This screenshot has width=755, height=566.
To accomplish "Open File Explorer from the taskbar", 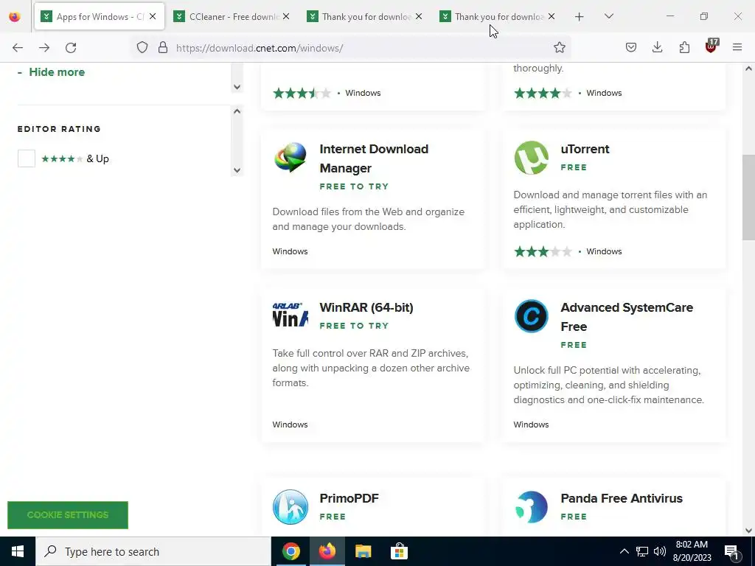I will pos(363,551).
